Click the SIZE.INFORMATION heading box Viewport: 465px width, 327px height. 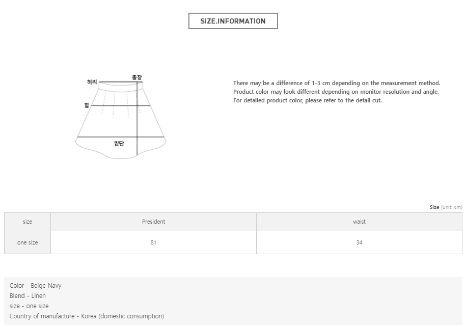pos(233,21)
